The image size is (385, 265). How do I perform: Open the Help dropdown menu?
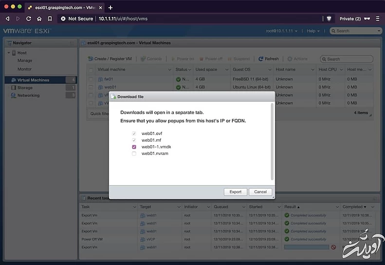[x=313, y=31]
